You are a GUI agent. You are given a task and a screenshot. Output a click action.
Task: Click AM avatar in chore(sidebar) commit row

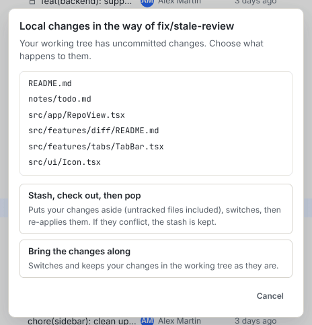click(x=147, y=321)
